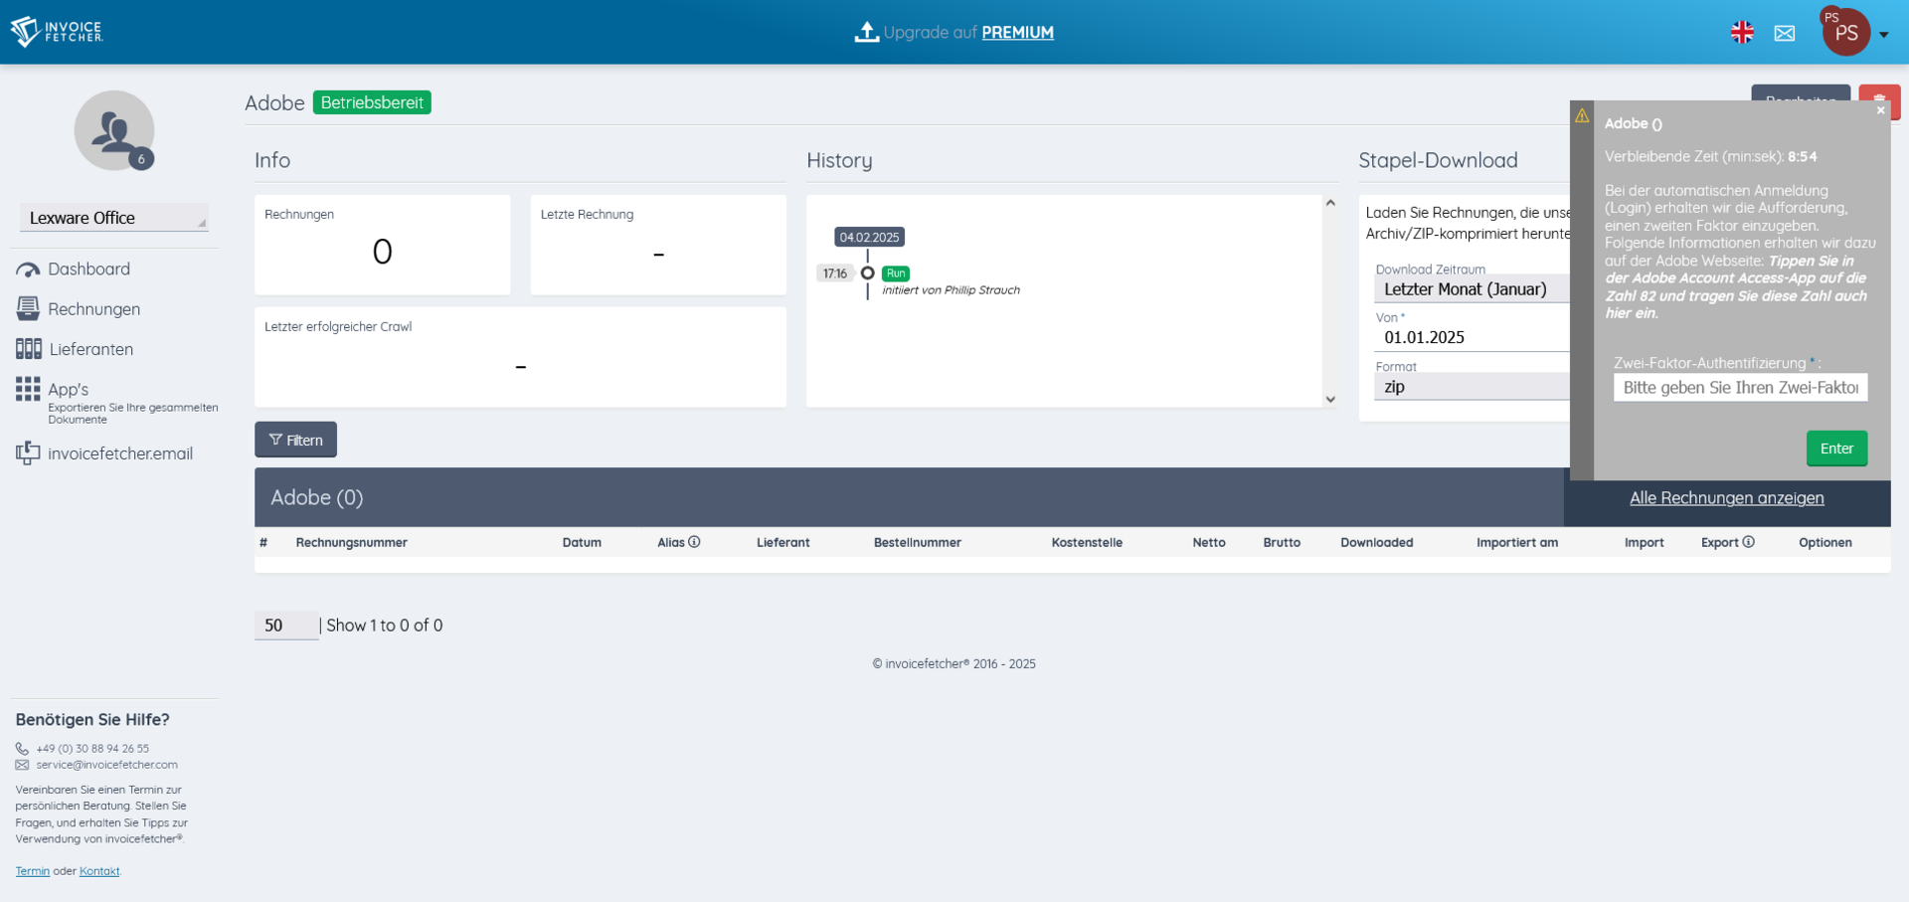Click the user avatar profile picture
This screenshot has width=1909, height=902.
click(113, 130)
